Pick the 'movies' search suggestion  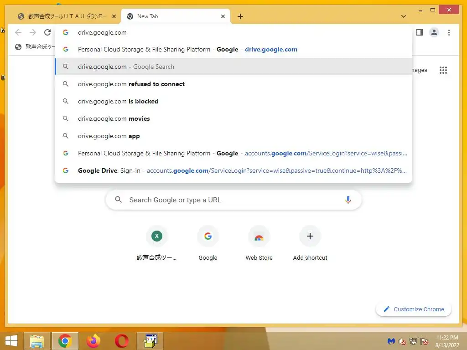(233, 118)
